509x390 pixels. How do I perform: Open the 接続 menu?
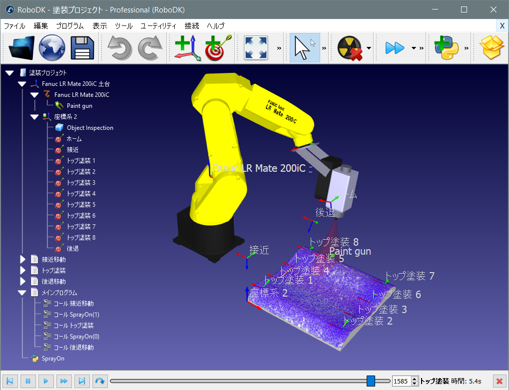192,26
